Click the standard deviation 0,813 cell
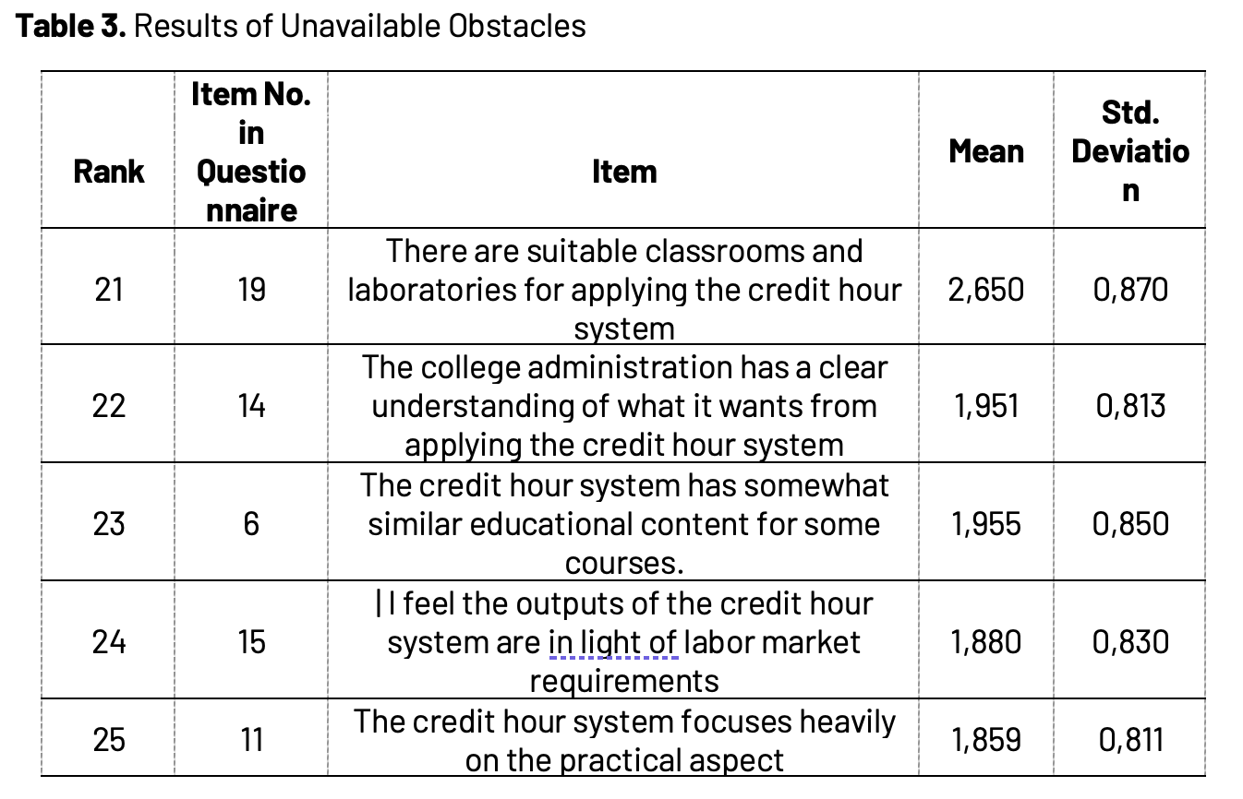This screenshot has width=1243, height=799. point(1129,406)
